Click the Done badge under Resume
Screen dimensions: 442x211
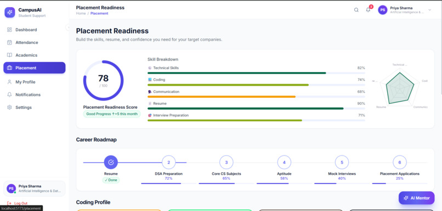click(111, 180)
